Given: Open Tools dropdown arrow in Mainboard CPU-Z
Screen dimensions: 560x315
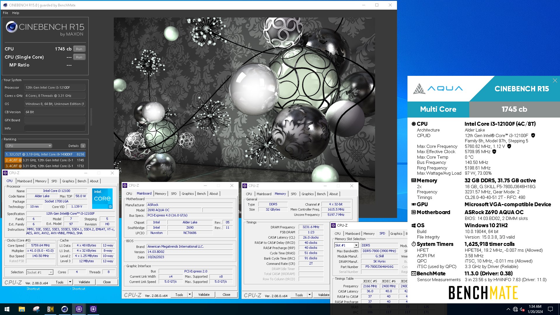Looking at the screenshot, I should tap(190, 295).
